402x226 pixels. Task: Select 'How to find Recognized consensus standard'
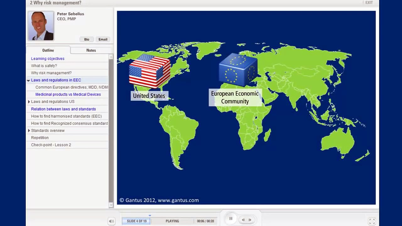tap(69, 123)
